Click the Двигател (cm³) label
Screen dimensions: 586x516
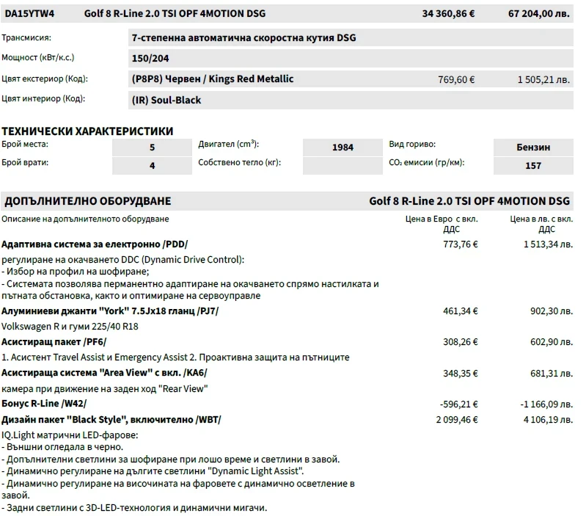(228, 144)
